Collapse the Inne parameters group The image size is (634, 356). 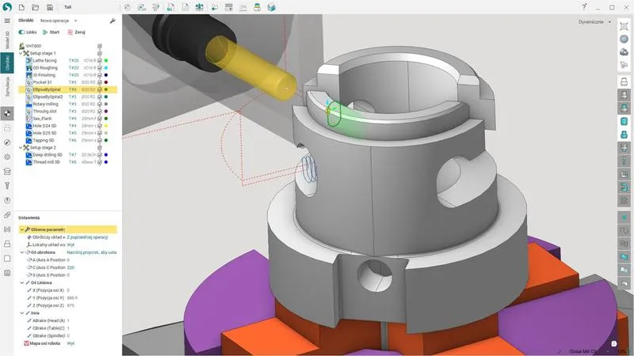[22, 312]
